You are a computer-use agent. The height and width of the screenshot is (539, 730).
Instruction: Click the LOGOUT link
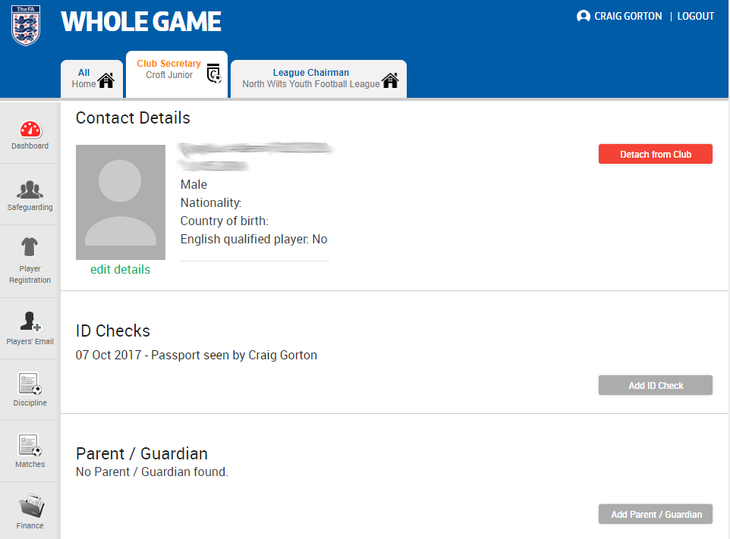click(x=695, y=16)
